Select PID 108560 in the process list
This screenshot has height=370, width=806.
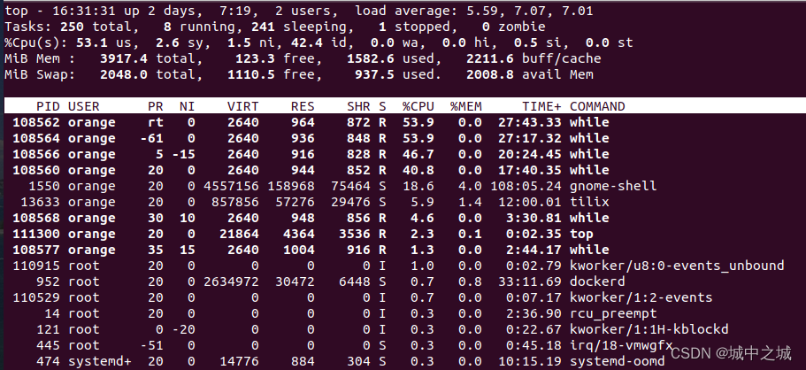36,170
